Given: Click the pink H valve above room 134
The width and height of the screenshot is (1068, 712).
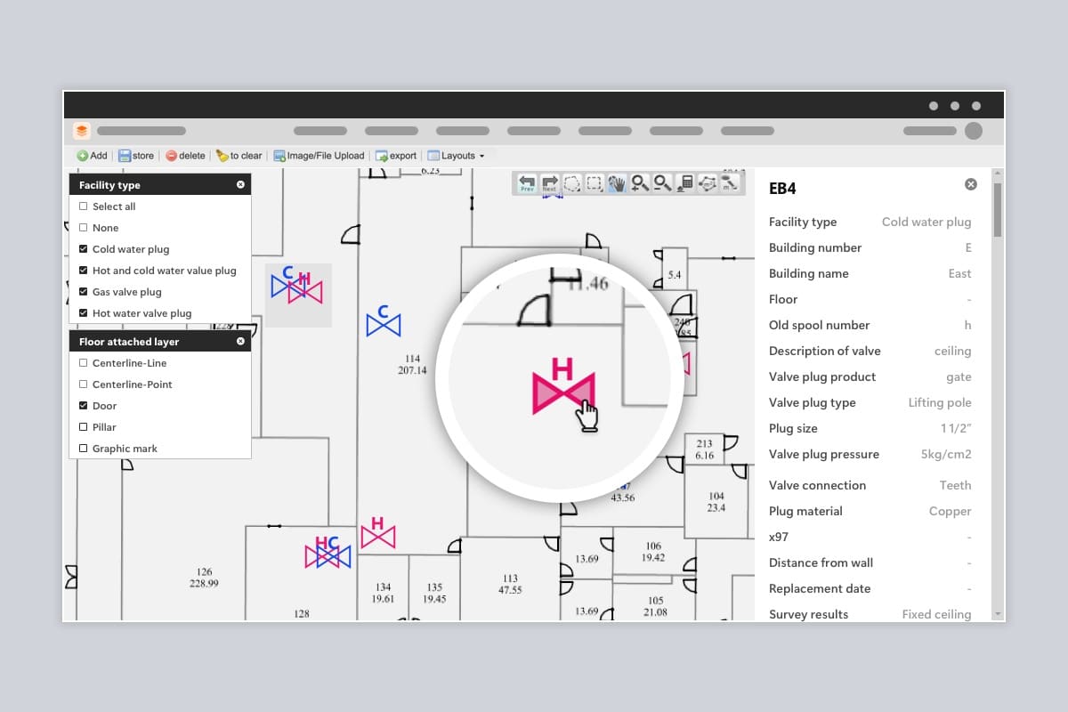Looking at the screenshot, I should [x=377, y=531].
